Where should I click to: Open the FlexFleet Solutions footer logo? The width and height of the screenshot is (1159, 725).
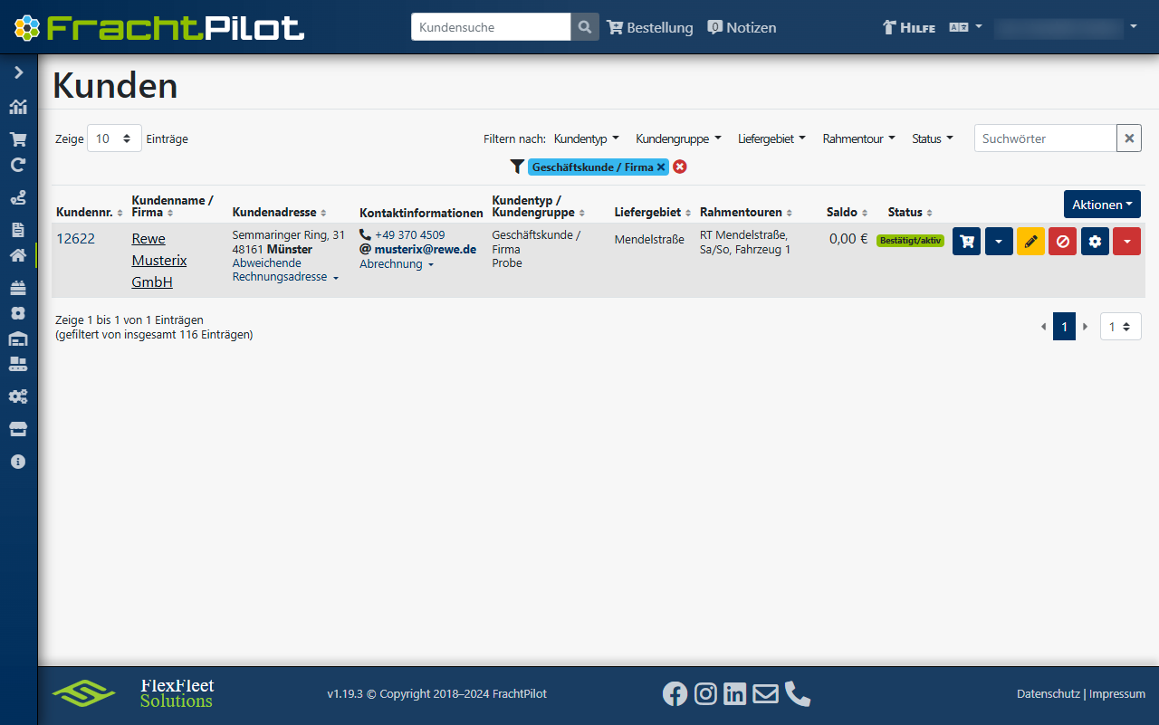pos(133,693)
